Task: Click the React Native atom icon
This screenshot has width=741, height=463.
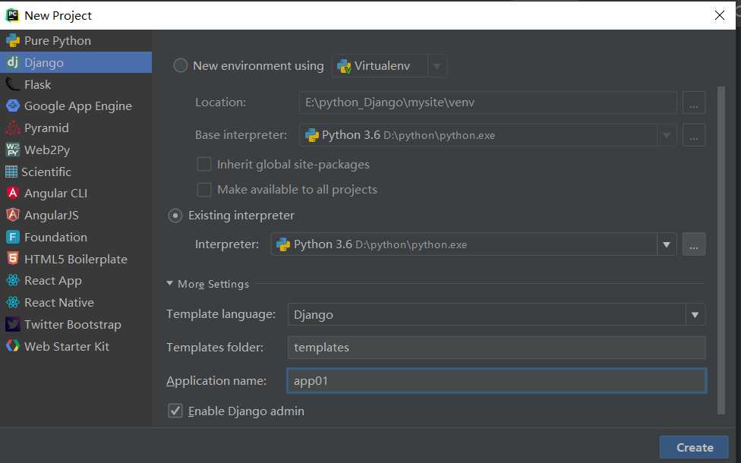Action: pos(13,302)
